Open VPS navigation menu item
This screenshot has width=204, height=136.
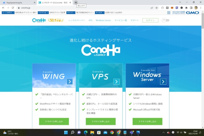(x=90, y=20)
